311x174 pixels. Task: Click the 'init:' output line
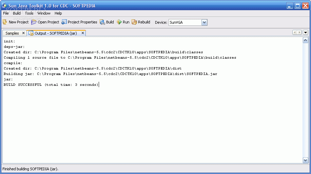click(9, 41)
